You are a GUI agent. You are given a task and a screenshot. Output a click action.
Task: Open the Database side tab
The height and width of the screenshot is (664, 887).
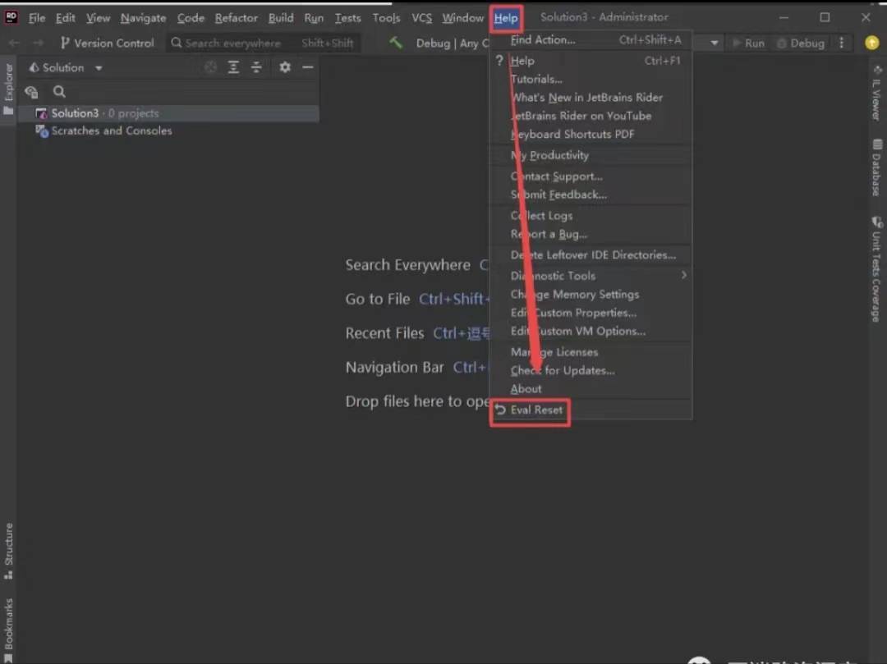[x=876, y=168]
